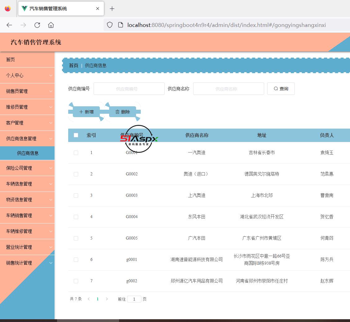Focus the 供应商编号 search field
This screenshot has width=350, height=322.
coord(129,89)
